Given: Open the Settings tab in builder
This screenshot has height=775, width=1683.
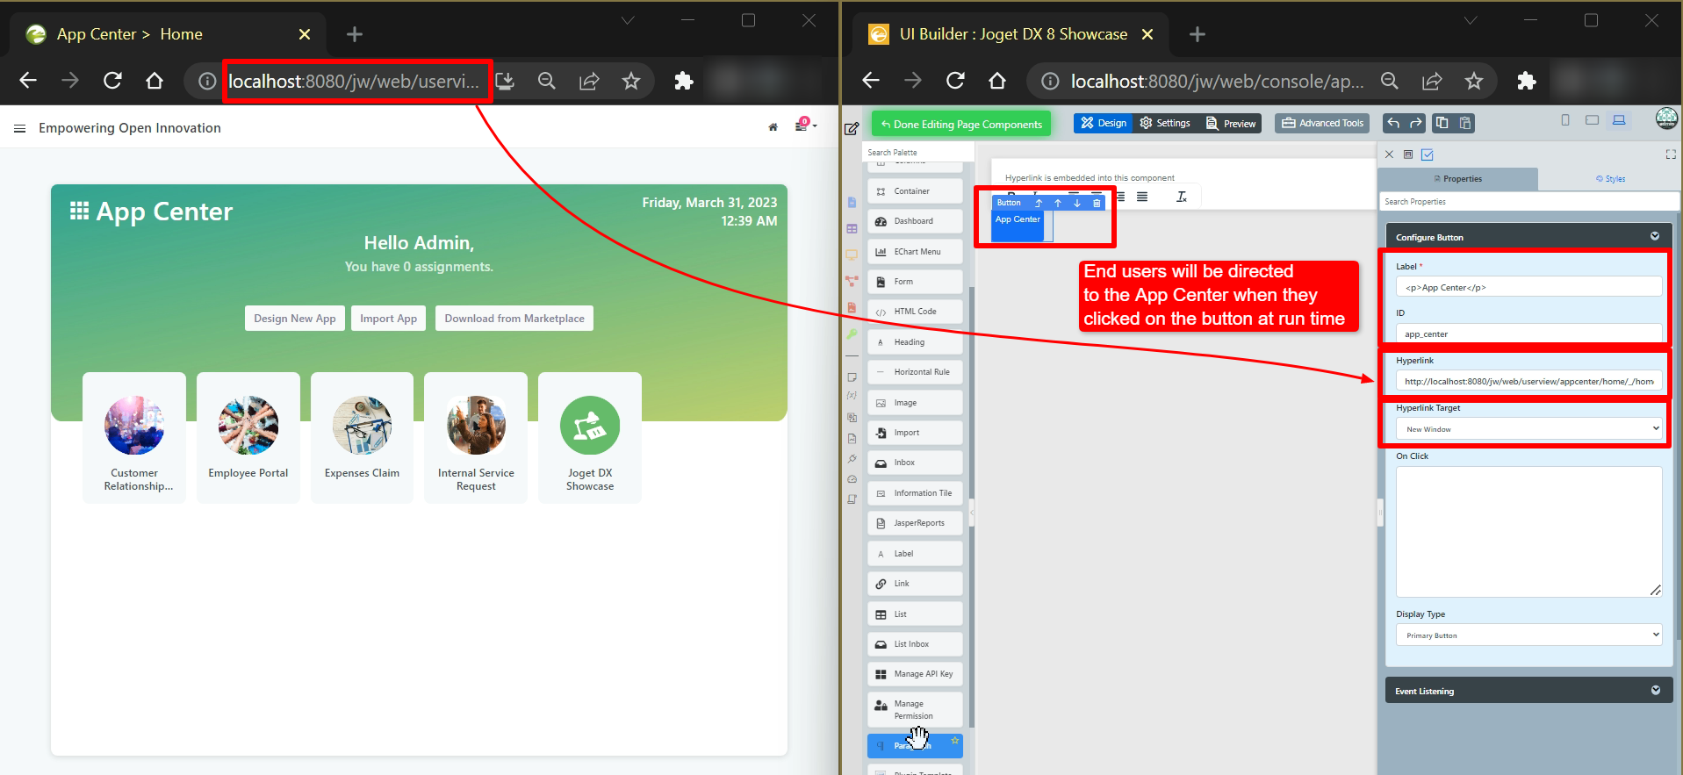Looking at the screenshot, I should pyautogui.click(x=1165, y=123).
